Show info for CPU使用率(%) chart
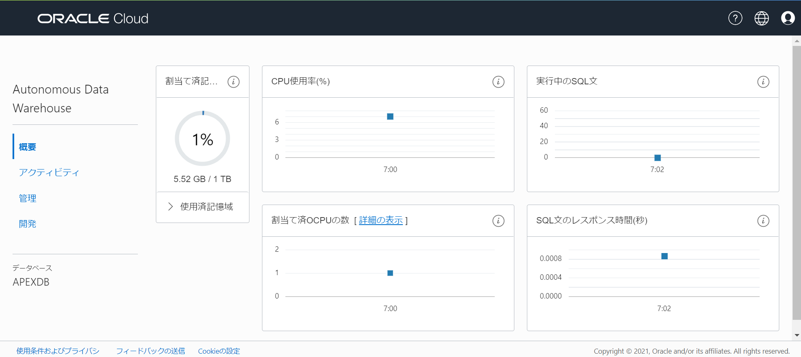Viewport: 801px width, 357px height. [498, 82]
